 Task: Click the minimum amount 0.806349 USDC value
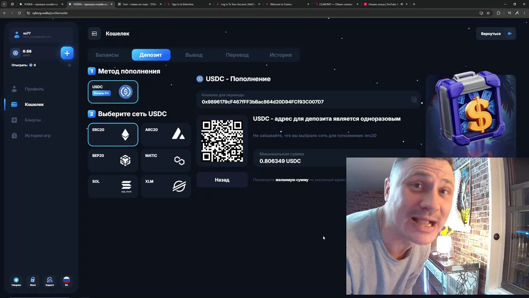coord(280,161)
